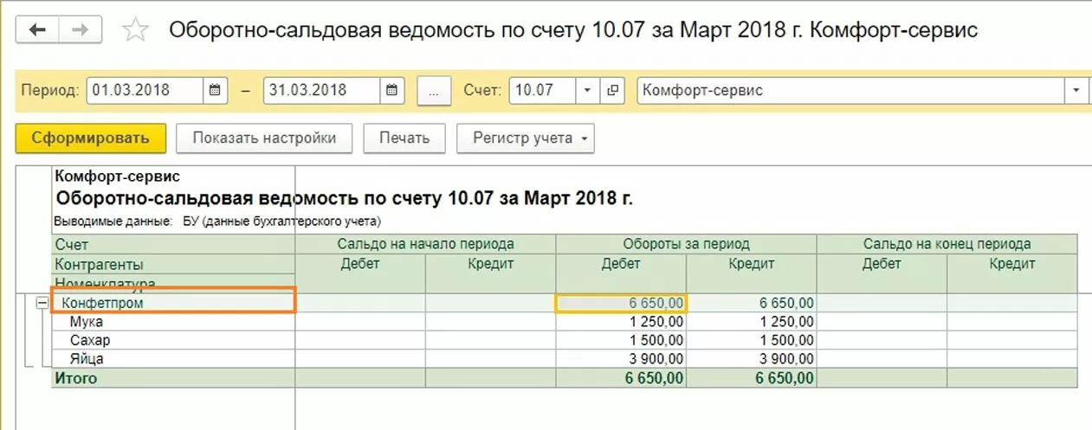Expand the account 10.07 dropdown list
The image size is (1092, 430).
(x=588, y=90)
